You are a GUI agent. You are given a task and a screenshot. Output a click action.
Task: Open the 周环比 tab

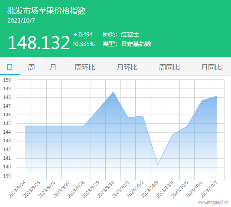[85, 67]
